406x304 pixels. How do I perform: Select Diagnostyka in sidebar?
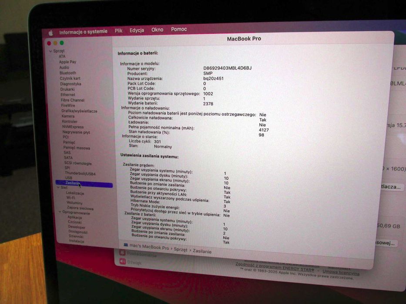70,84
